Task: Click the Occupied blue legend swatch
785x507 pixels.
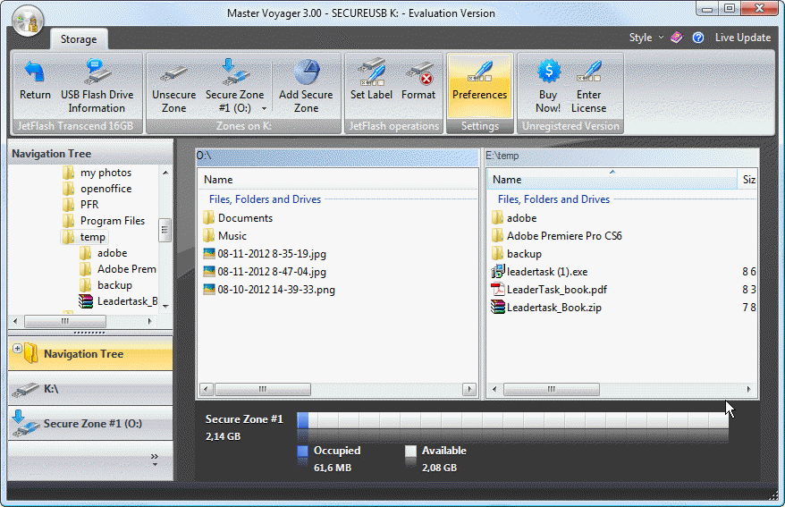Action: pyautogui.click(x=302, y=451)
